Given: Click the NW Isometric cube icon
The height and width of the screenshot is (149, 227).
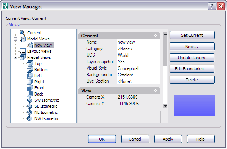Looking at the screenshot, I should (30, 118).
